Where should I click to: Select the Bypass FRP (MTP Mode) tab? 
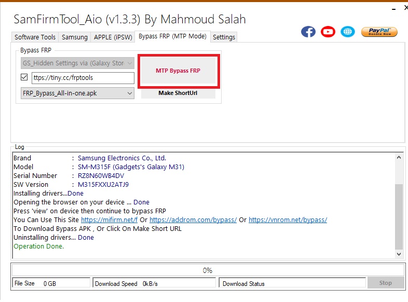pos(172,36)
